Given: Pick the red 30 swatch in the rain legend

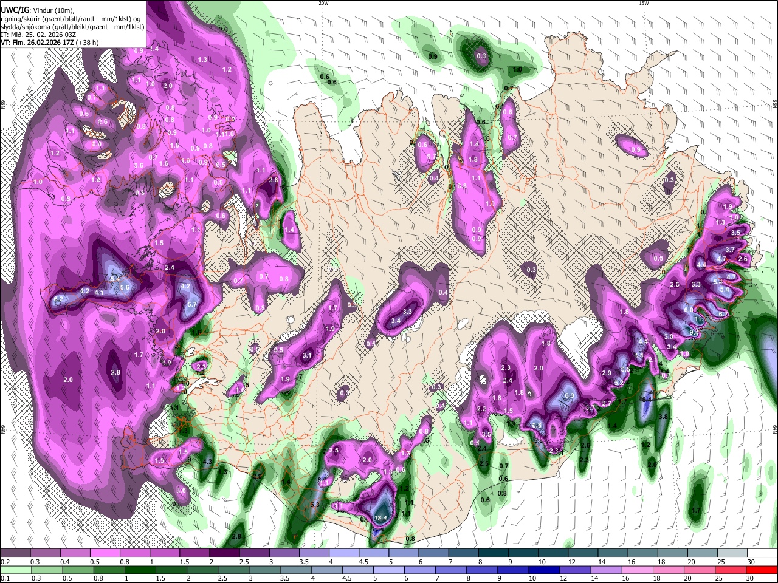Looking at the screenshot, I should tap(762, 570).
